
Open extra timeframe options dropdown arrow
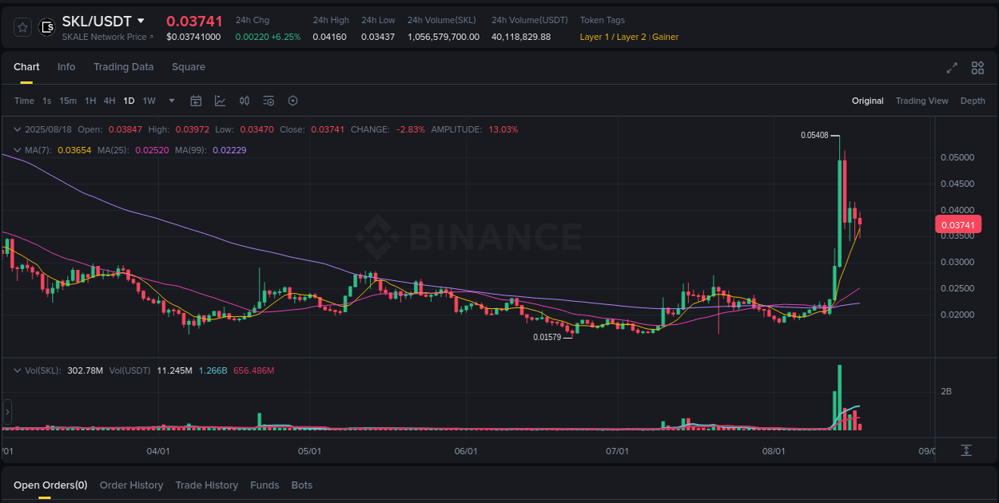171,101
